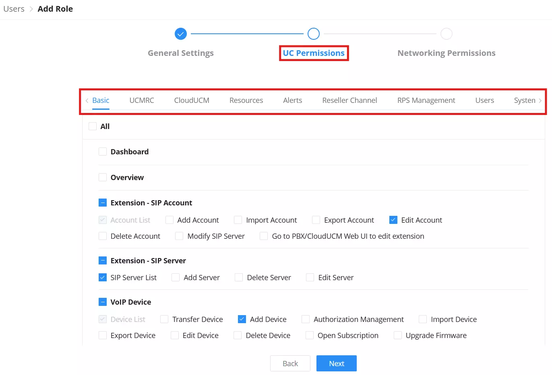Viewport: 552px width, 375px height.
Task: Check the Add Account checkbox
Action: coord(170,220)
